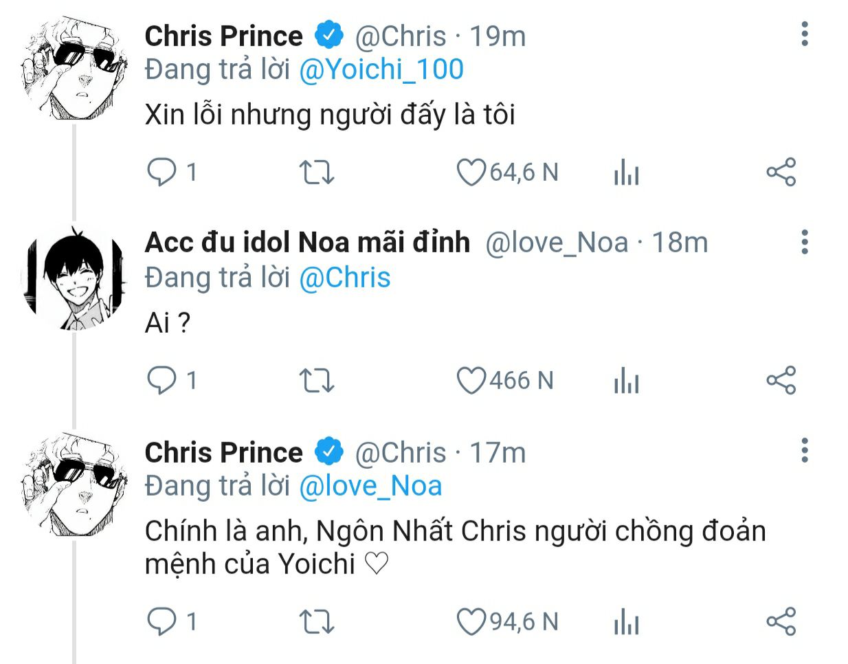848x664 pixels.
Task: Open more options on the 17m tweet
Action: click(x=805, y=450)
